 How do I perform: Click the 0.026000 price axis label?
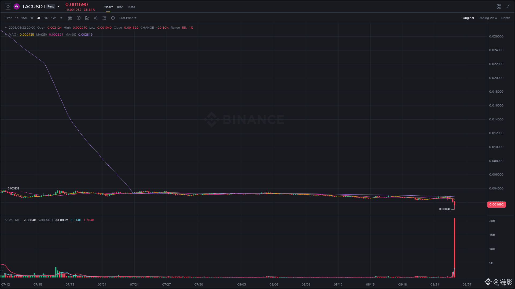496,36
